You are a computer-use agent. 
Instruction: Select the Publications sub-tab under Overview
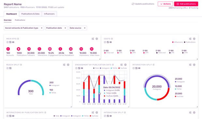[x=20, y=20]
